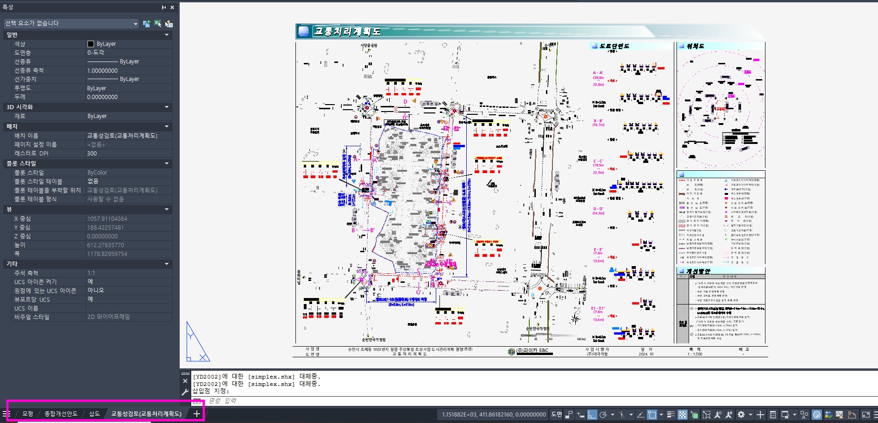Collapse the 배치 section
The image size is (878, 423).
pos(167,126)
